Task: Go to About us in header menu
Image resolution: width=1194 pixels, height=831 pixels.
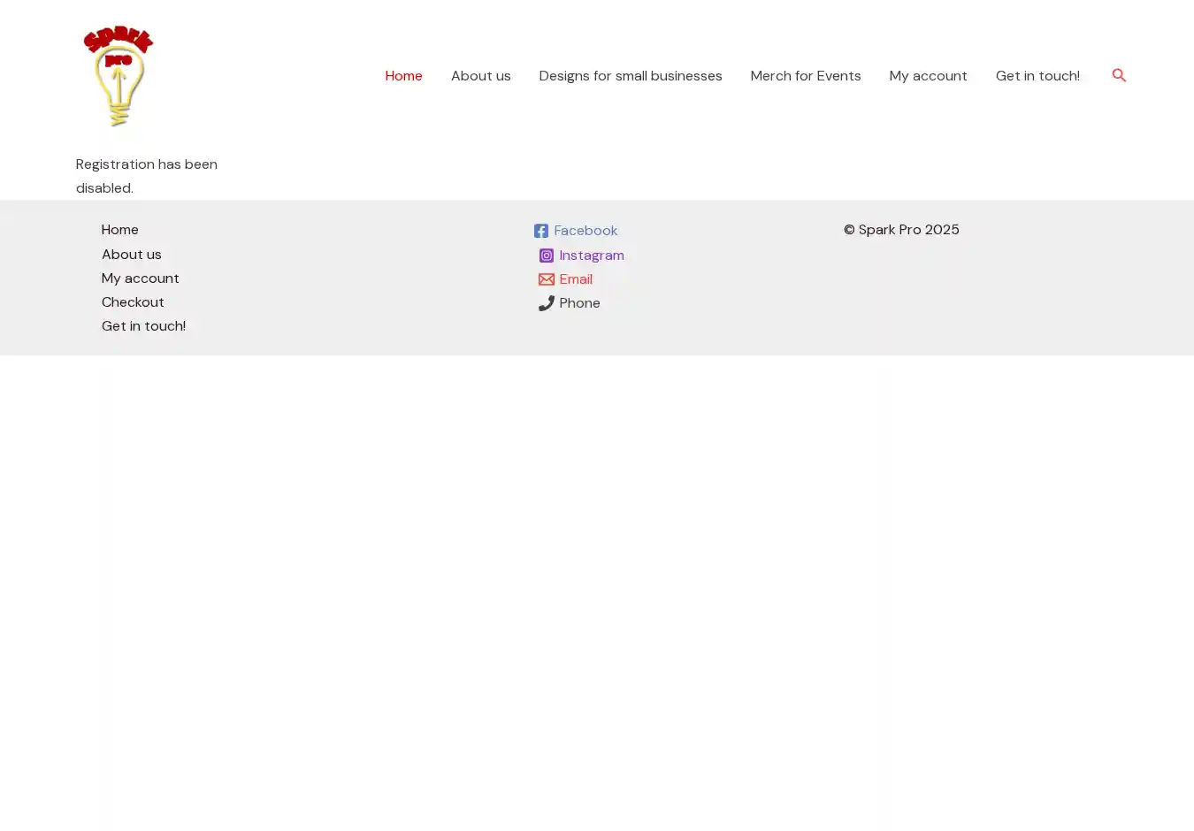Action: point(480,76)
